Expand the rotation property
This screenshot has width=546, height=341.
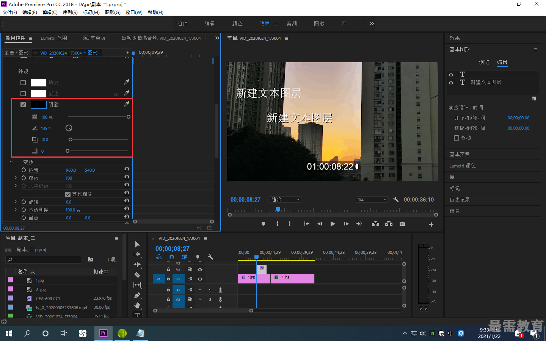point(16,202)
